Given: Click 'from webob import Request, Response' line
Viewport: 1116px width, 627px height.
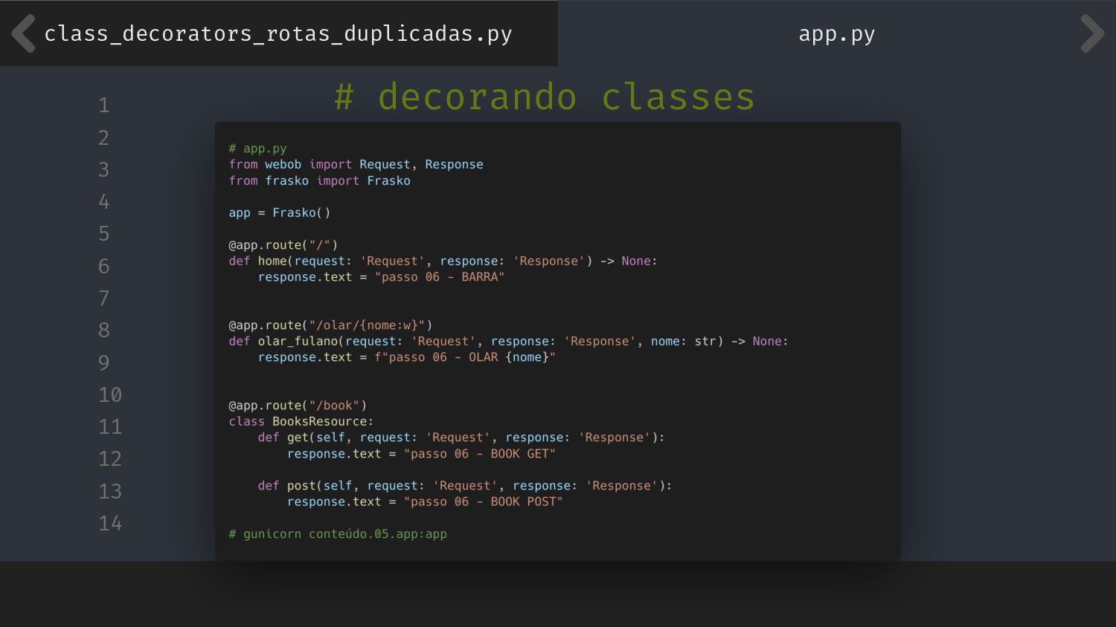Looking at the screenshot, I should (356, 164).
